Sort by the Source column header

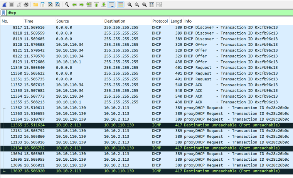pyautogui.click(x=79, y=21)
